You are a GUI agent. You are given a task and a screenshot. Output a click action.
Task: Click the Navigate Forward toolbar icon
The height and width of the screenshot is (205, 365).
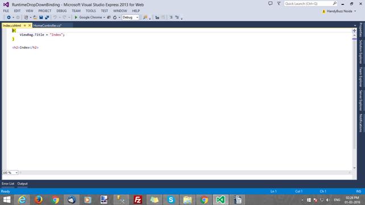18,18
